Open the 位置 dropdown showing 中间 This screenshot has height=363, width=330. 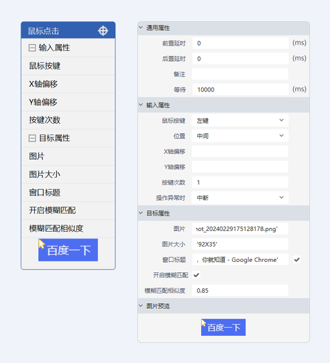click(240, 136)
